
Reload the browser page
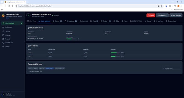coord(9,6)
